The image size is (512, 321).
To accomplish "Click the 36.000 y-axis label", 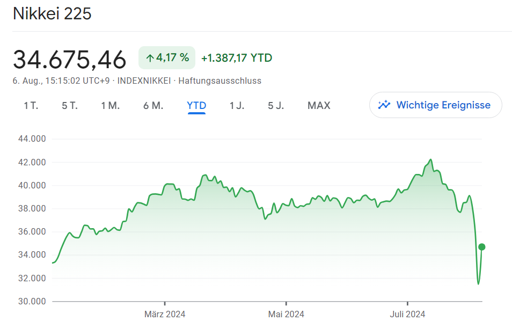I will pyautogui.click(x=32, y=232).
